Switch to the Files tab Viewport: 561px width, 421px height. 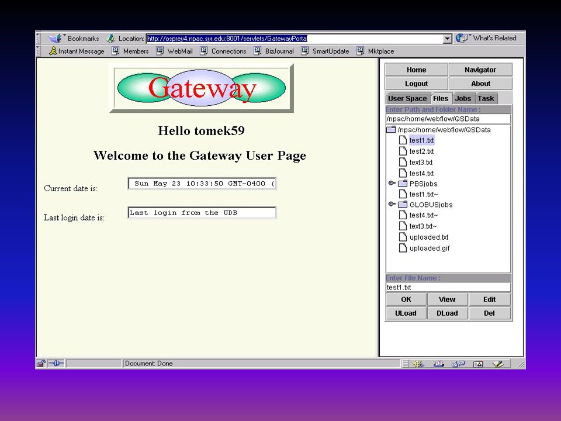(x=441, y=98)
